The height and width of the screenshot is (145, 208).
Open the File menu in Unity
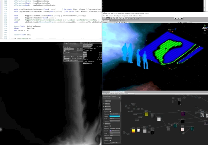(104, 16)
